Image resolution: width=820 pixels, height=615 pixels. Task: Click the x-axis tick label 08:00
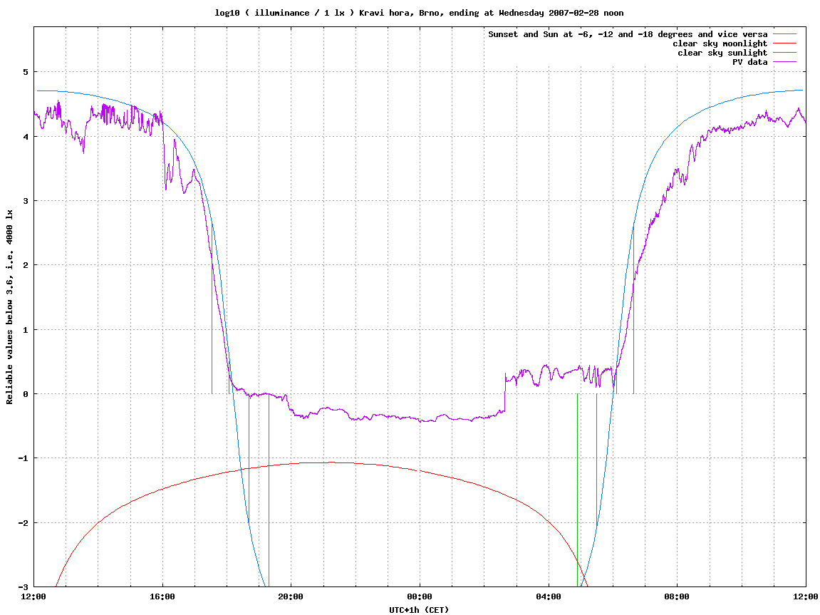(677, 596)
